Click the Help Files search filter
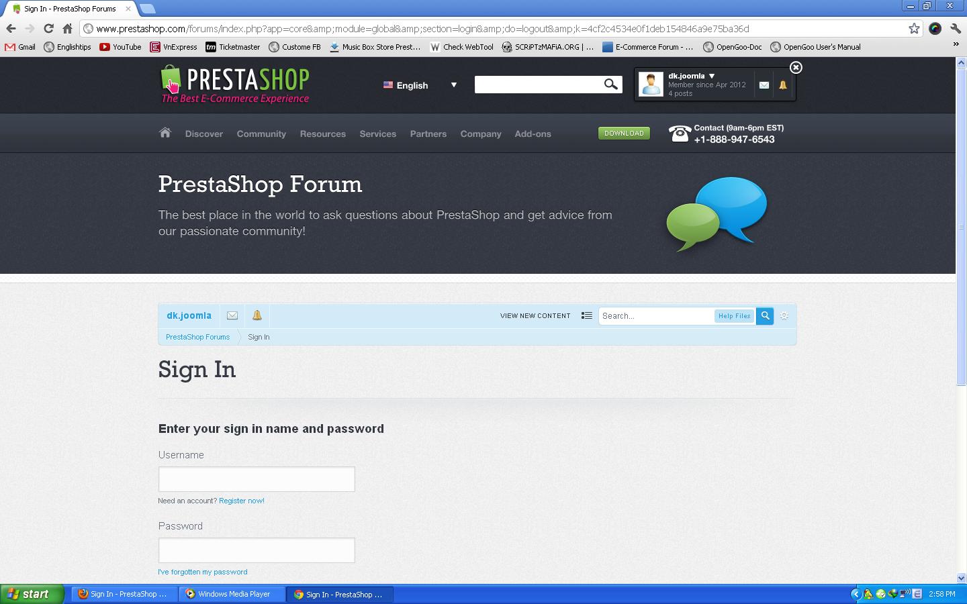The height and width of the screenshot is (604, 967). [x=734, y=316]
